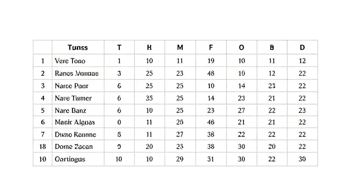This screenshot has height=196, width=348.
Task: Click the F value in Oartingus row
Action: coord(211,159)
